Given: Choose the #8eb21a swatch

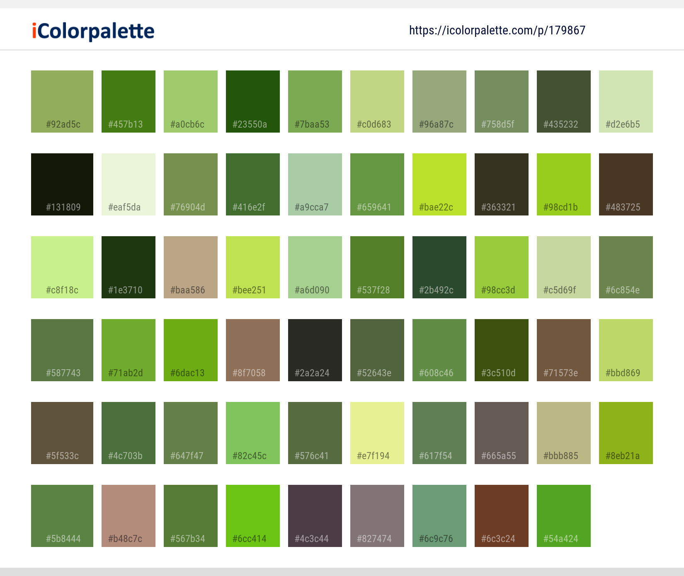Looking at the screenshot, I should (626, 433).
